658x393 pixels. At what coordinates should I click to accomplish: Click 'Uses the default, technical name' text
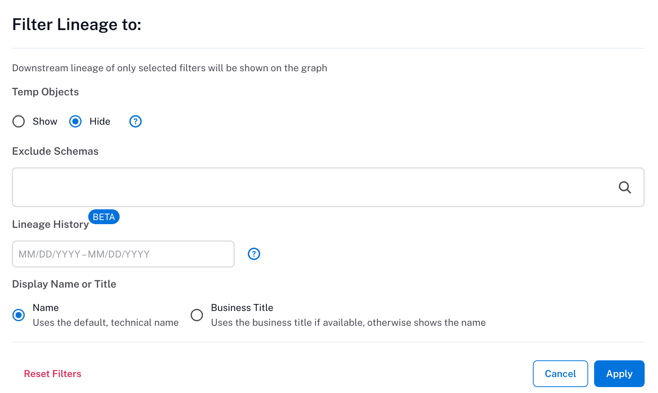point(106,322)
